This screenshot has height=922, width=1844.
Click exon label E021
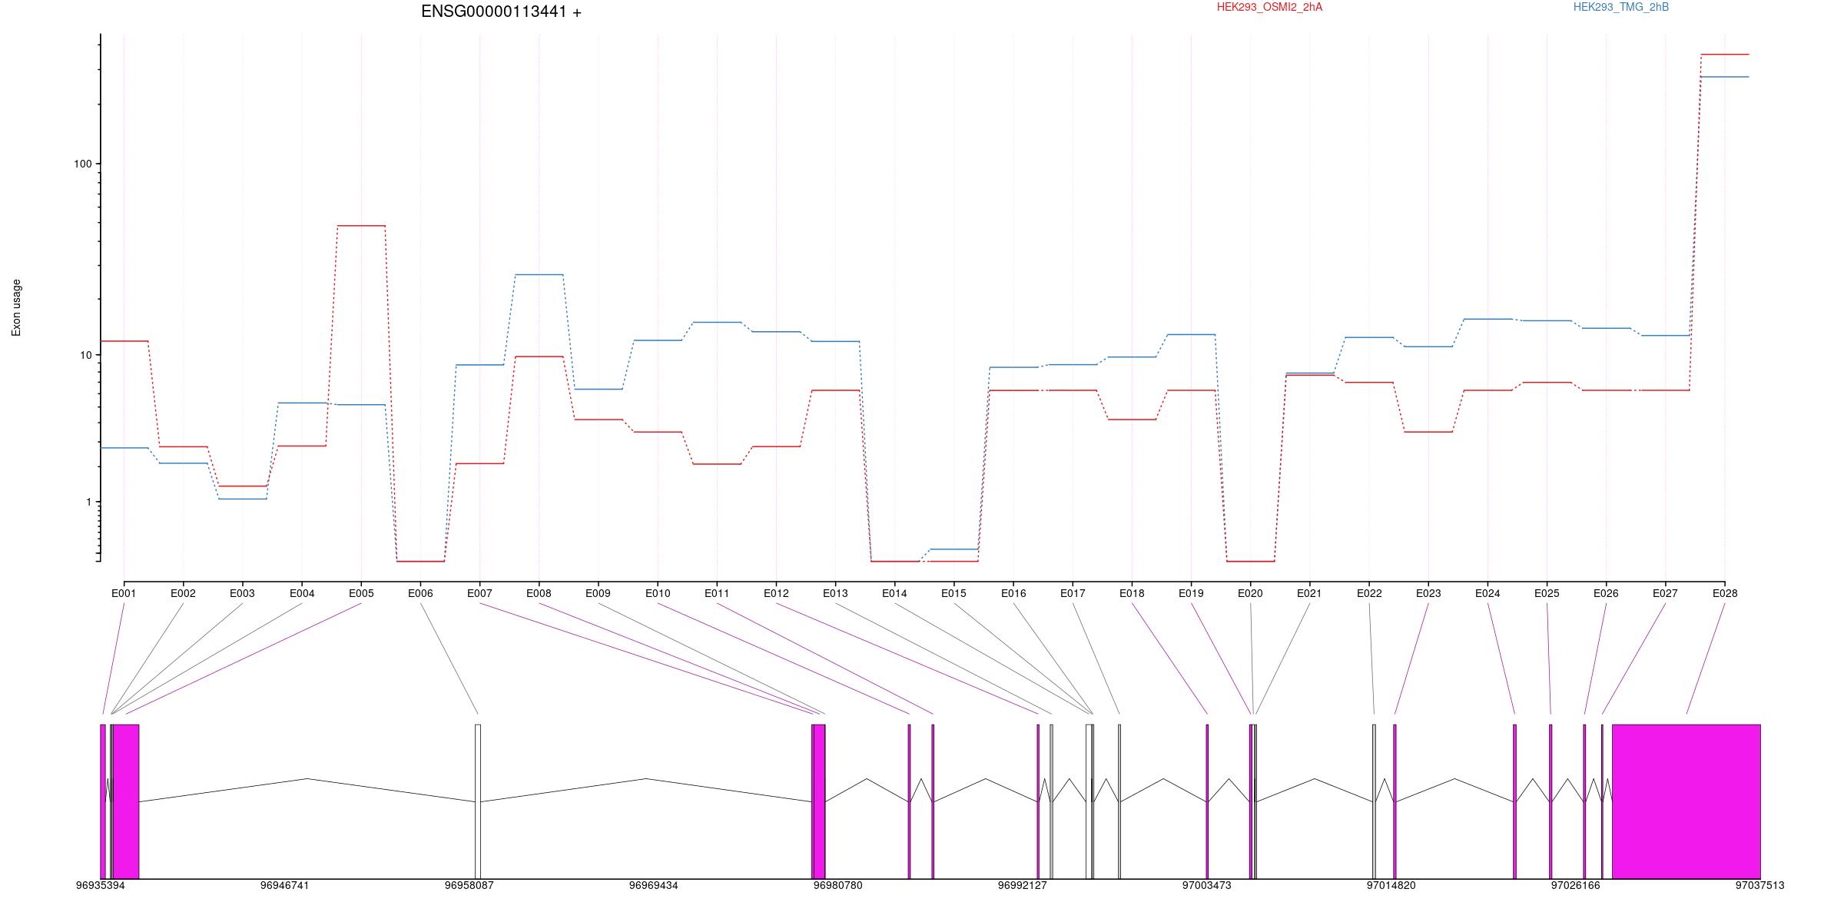point(1309,593)
